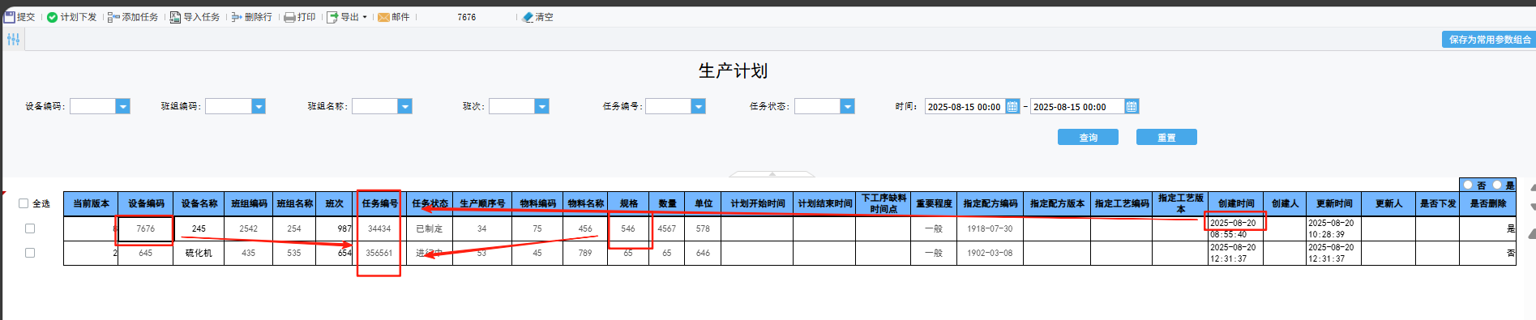Click the 打印 printer icon

pos(289,17)
